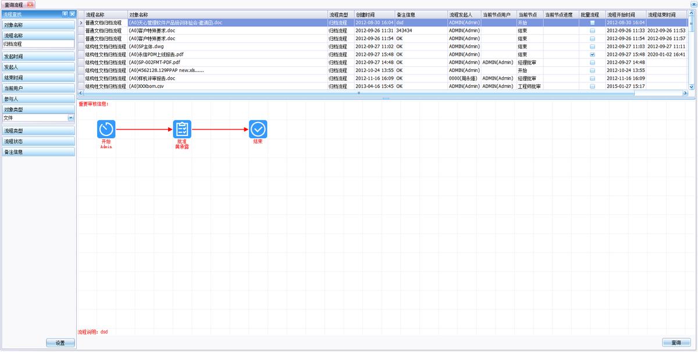
Task: Check 批量流程 box for 343434 remark row
Action: click(x=592, y=31)
